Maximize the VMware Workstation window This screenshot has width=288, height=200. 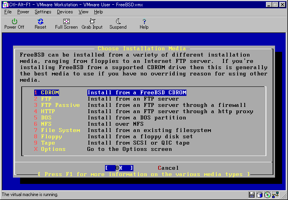(x=275, y=5)
